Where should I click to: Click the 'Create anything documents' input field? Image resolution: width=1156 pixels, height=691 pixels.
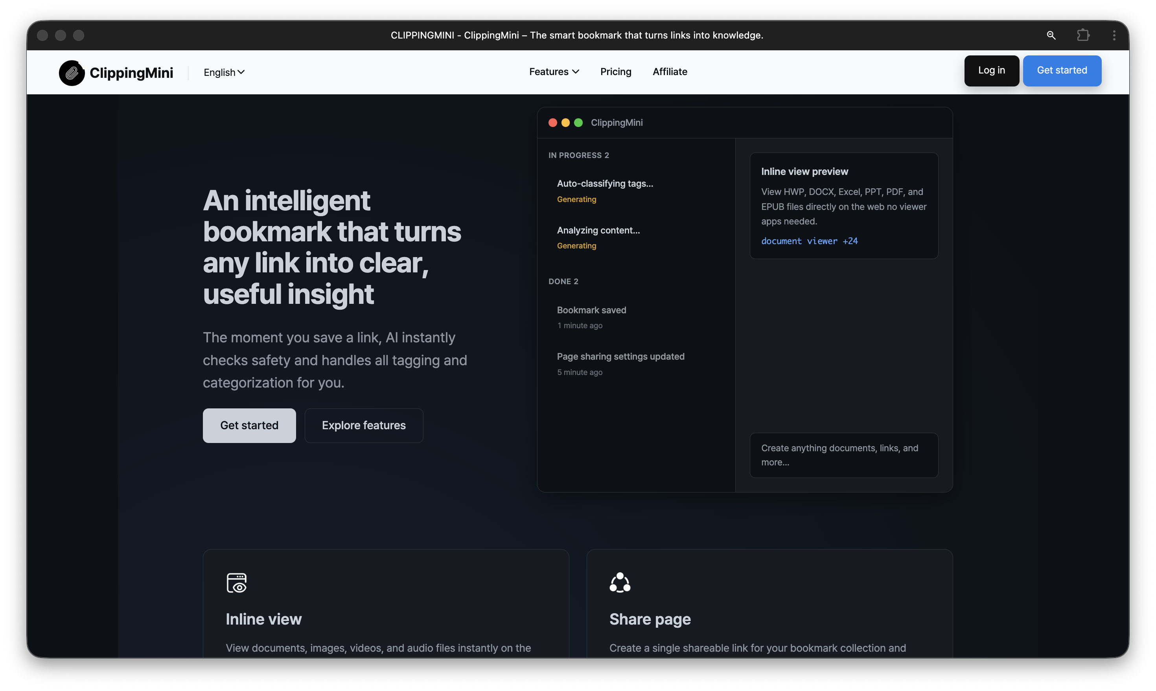click(843, 455)
